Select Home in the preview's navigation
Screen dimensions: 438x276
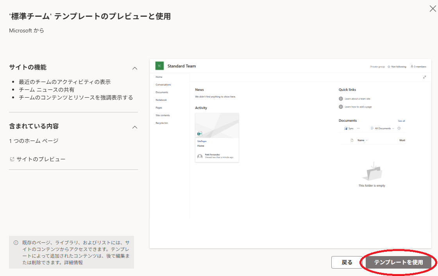click(159, 77)
